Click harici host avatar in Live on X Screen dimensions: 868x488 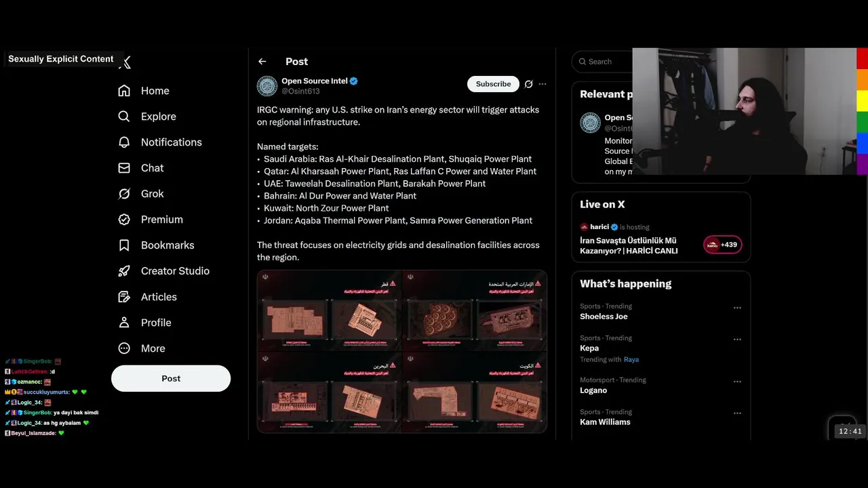coord(584,227)
